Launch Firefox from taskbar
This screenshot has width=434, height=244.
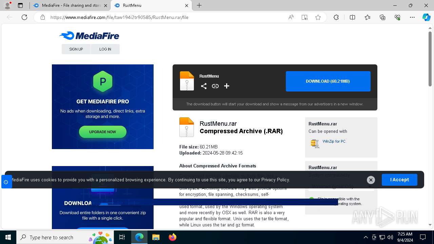click(x=173, y=237)
